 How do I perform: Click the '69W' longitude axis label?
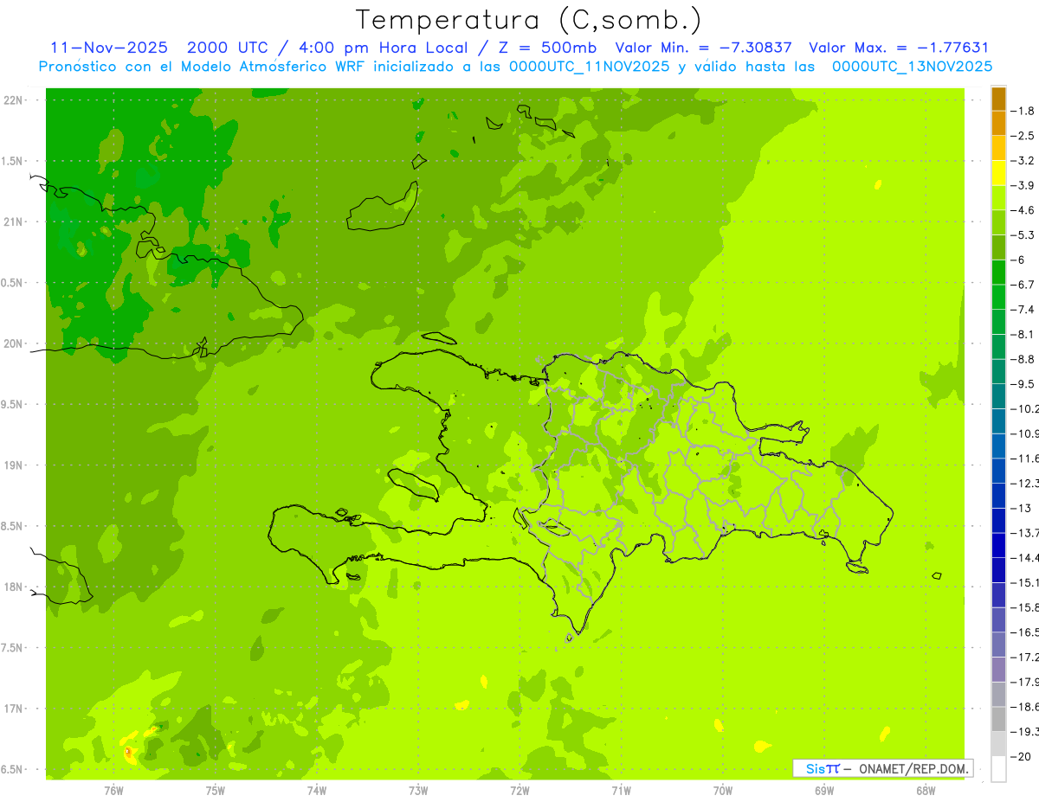tap(824, 792)
